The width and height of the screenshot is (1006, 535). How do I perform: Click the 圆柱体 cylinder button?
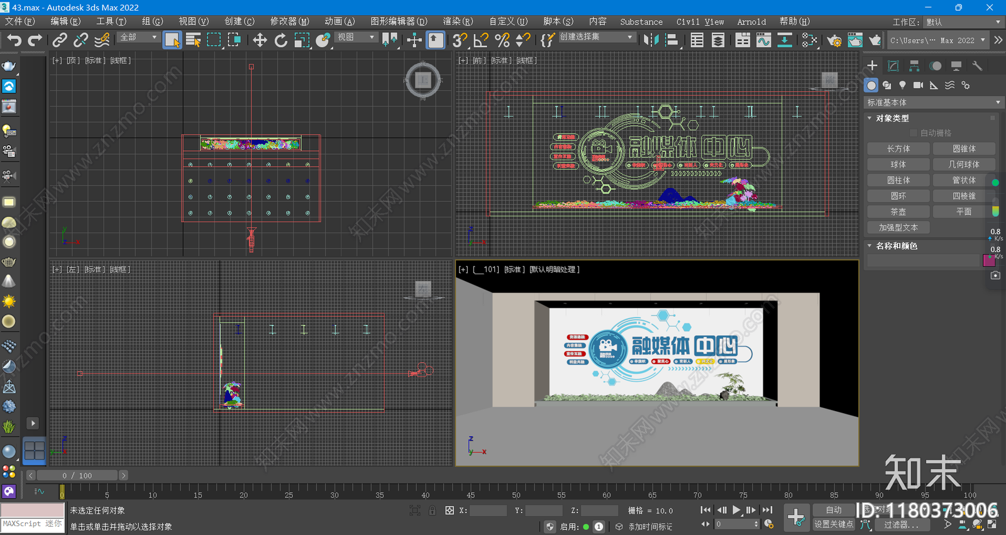[x=898, y=180]
